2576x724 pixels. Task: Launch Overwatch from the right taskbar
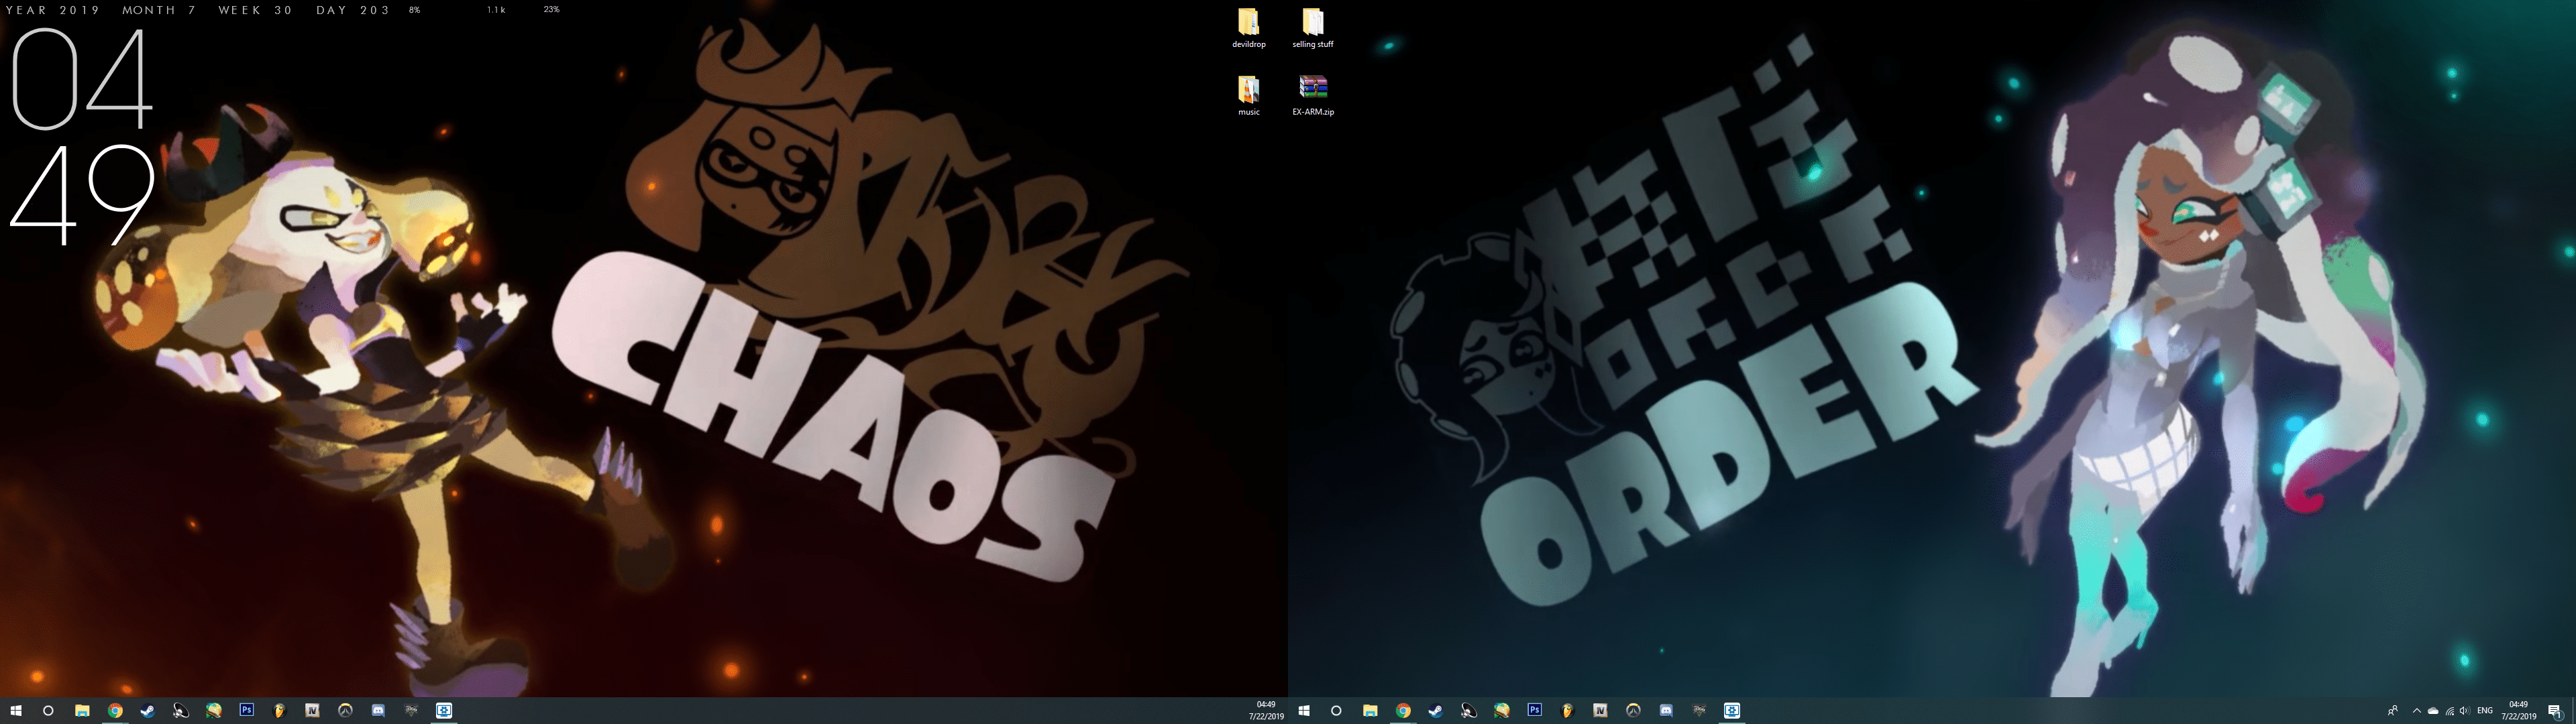coord(1633,711)
